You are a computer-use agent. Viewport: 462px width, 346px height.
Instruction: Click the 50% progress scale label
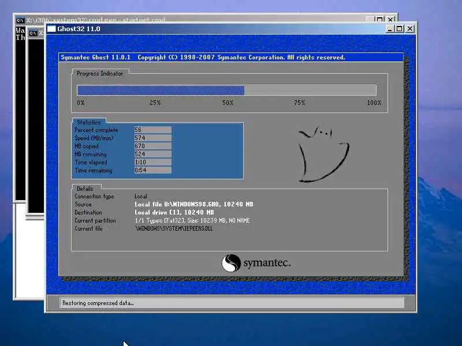tap(228, 103)
